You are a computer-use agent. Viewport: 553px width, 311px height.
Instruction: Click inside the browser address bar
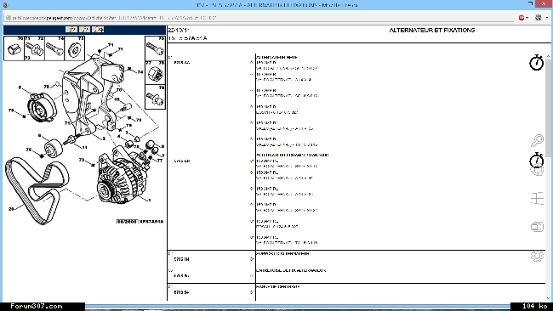(261, 18)
